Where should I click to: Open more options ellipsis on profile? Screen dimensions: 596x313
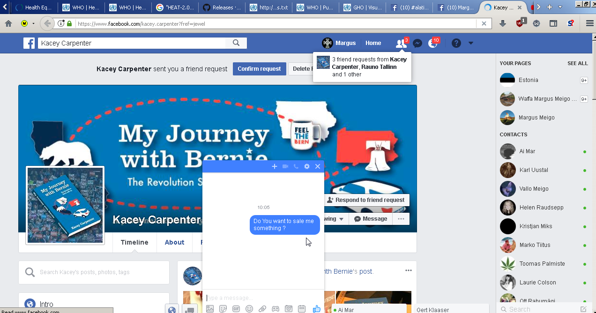coord(401,219)
